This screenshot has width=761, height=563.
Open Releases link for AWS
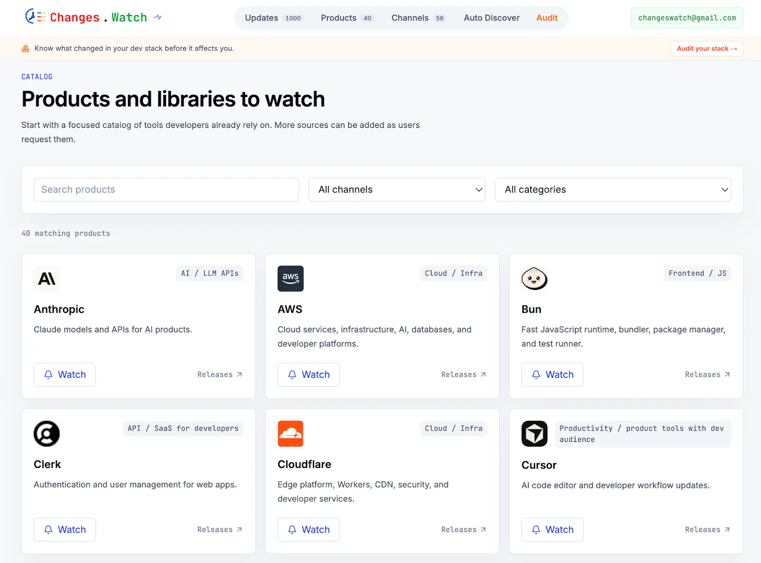click(464, 374)
